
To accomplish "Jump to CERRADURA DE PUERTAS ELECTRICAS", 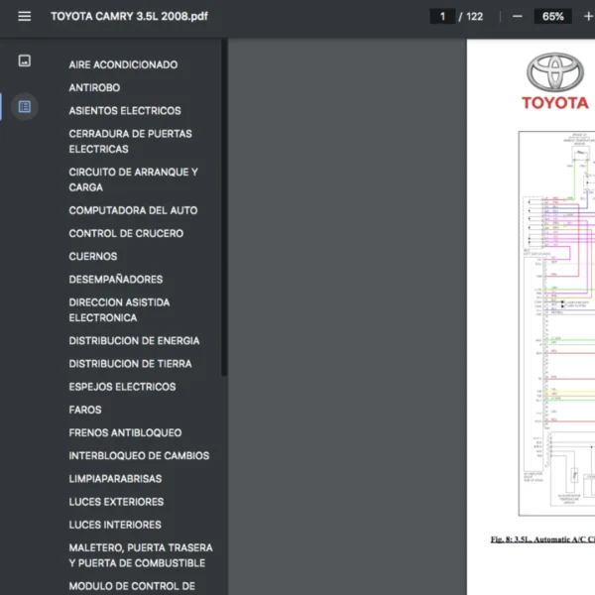I will (130, 141).
